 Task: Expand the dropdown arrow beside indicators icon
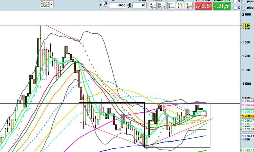[52, 4]
